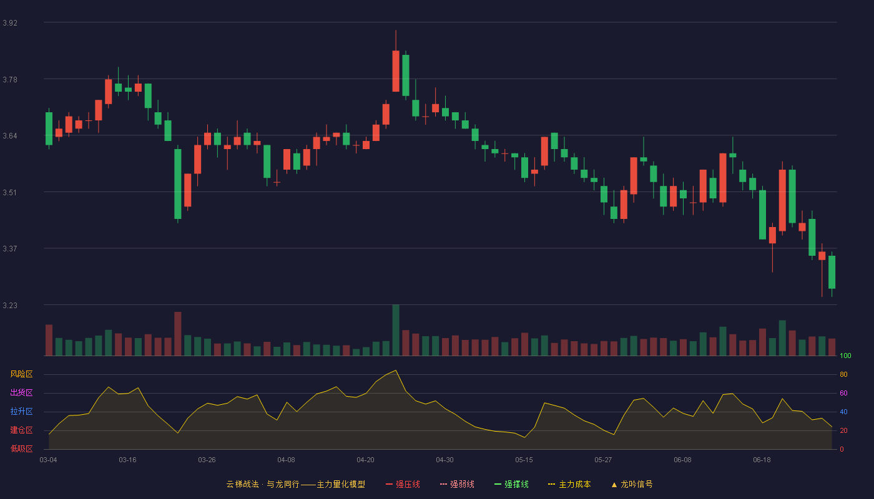Toggle the 强压线 legend series
This screenshot has height=499, width=874.
point(403,484)
